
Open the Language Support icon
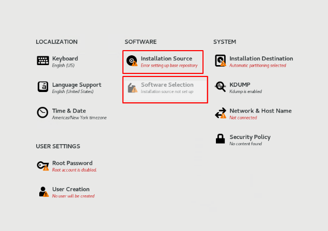(43, 87)
